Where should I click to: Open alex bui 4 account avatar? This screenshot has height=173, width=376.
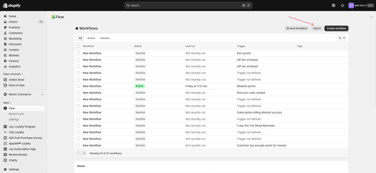tap(351, 5)
